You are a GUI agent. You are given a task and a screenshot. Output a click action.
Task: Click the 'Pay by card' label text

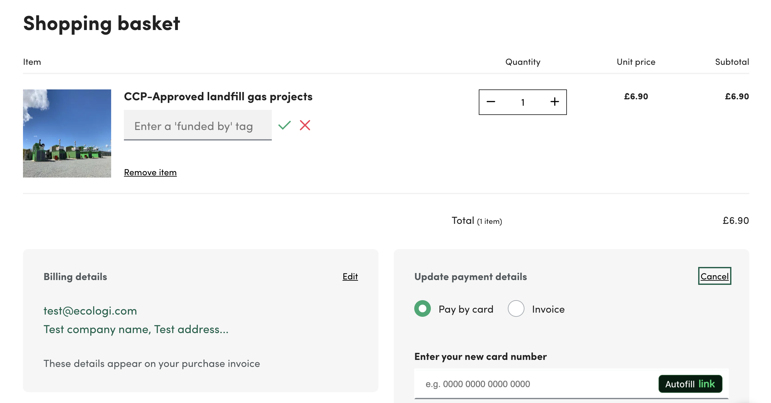click(x=466, y=309)
